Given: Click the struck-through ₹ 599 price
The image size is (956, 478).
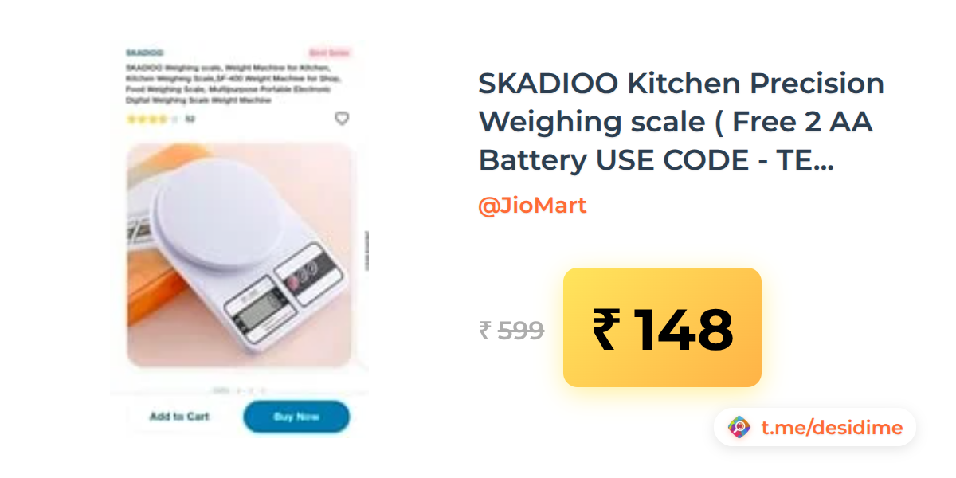Looking at the screenshot, I should [x=511, y=330].
